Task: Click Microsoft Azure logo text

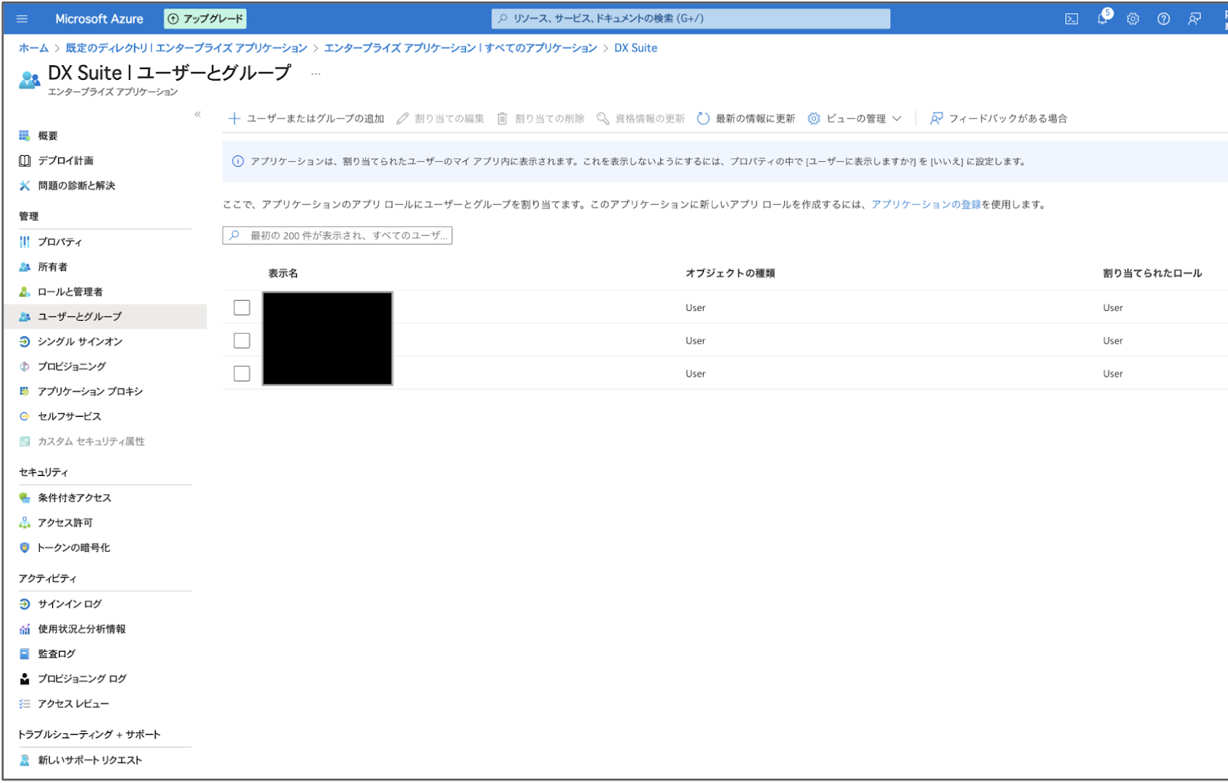Action: pos(99,18)
